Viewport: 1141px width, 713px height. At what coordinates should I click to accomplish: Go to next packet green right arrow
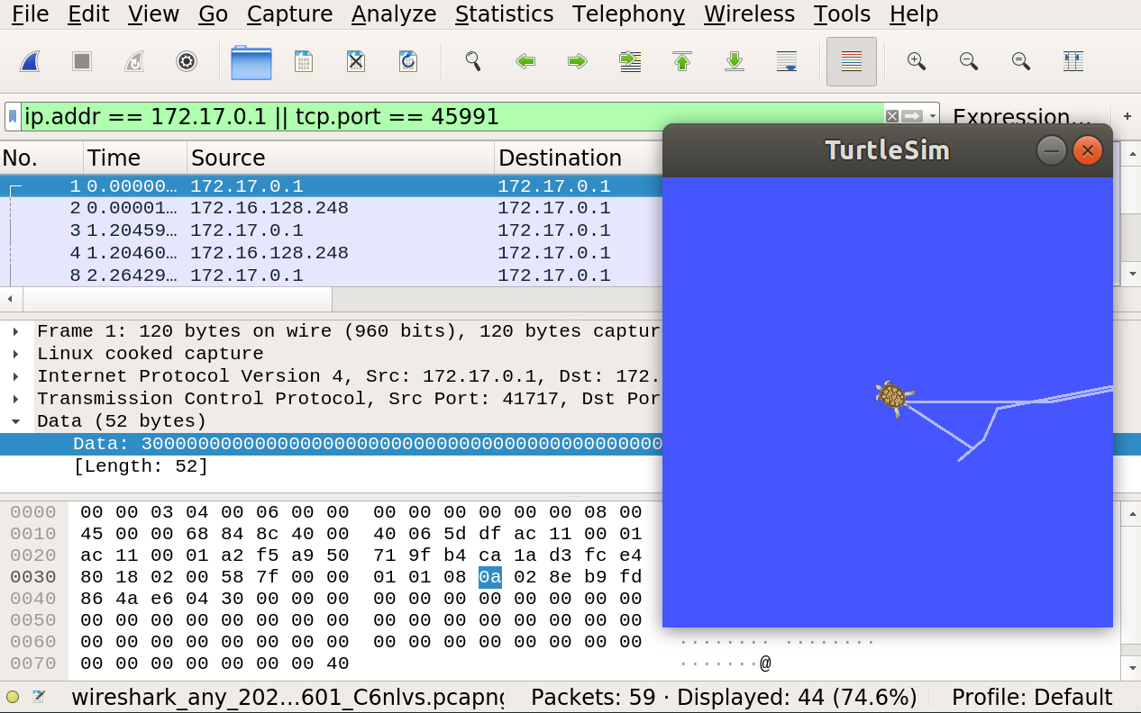[578, 61]
